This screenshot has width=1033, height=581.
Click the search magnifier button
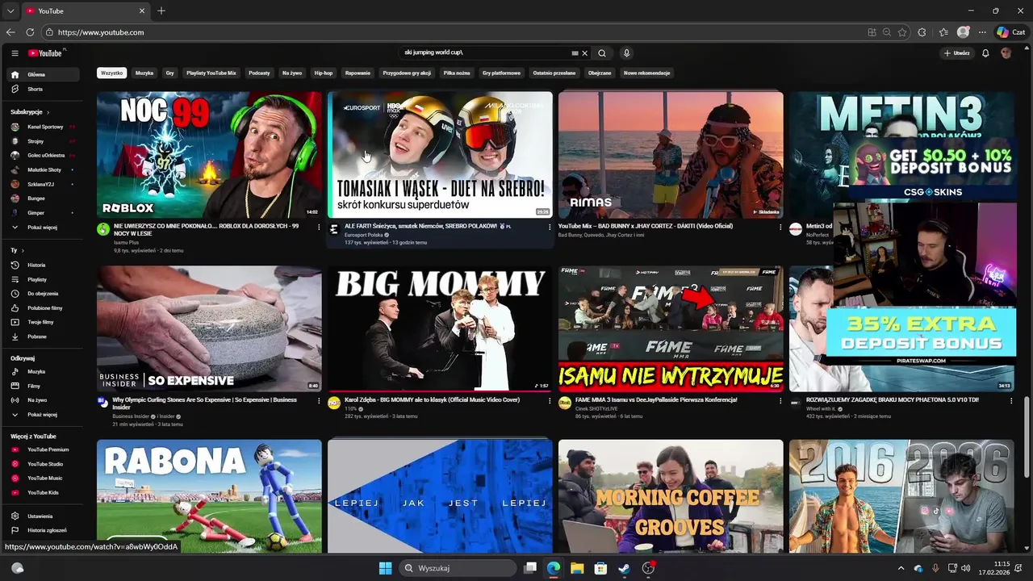602,53
